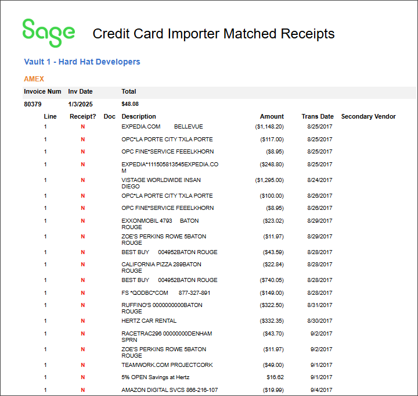418x396 pixels.
Task: Click the EXPEDIA*111505813545 description
Action: pyautogui.click(x=170, y=167)
